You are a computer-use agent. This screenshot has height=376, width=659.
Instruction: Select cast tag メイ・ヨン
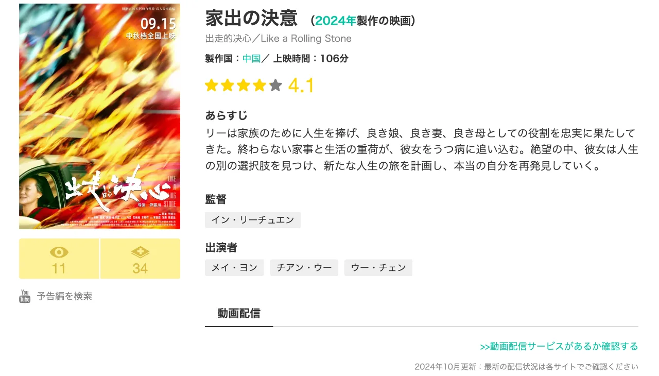pos(234,268)
